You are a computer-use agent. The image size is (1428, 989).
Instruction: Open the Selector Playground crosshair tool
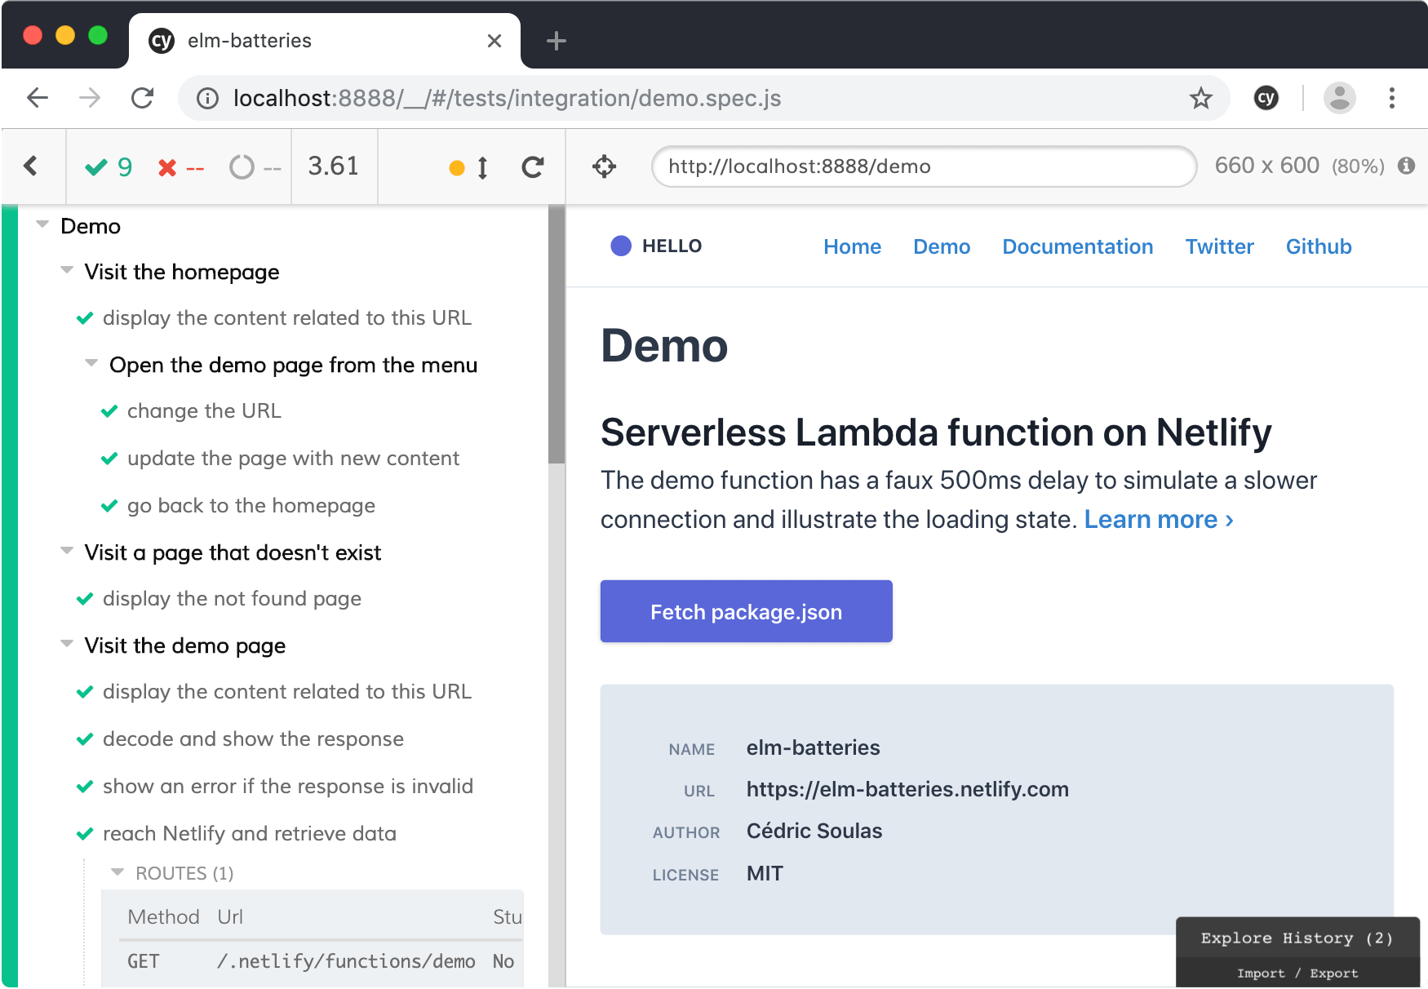click(x=604, y=166)
